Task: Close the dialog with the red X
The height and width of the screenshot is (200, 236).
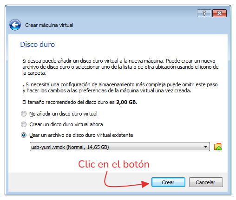Action: point(219,13)
